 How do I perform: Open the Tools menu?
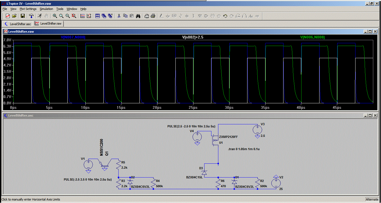coord(60,9)
